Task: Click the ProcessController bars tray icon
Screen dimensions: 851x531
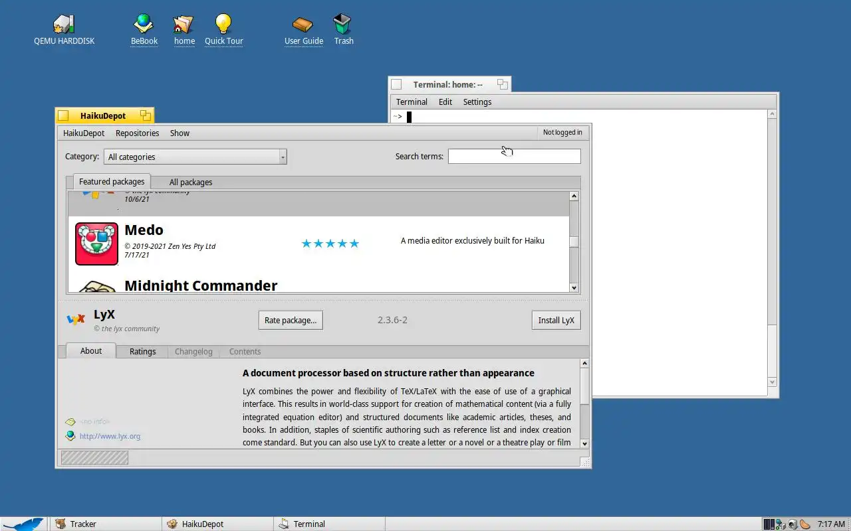Action: [769, 524]
